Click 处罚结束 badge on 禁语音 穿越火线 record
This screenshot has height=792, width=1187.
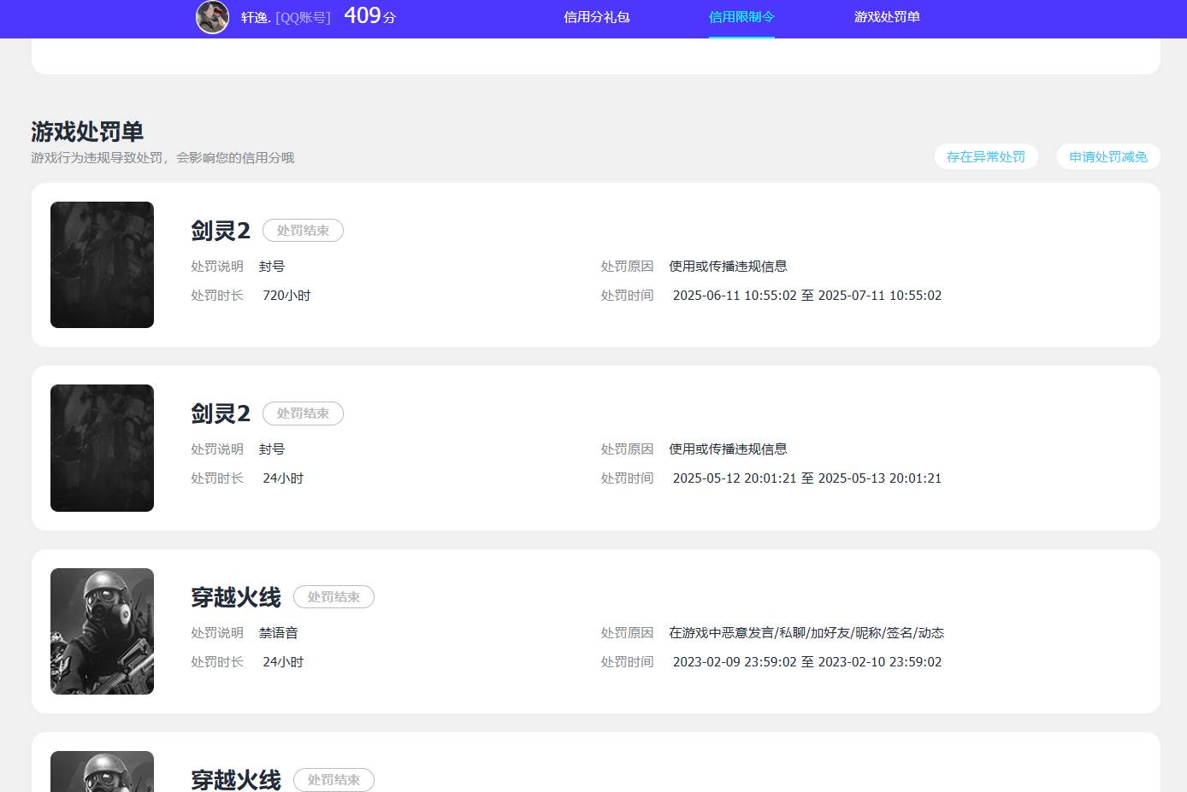[334, 597]
